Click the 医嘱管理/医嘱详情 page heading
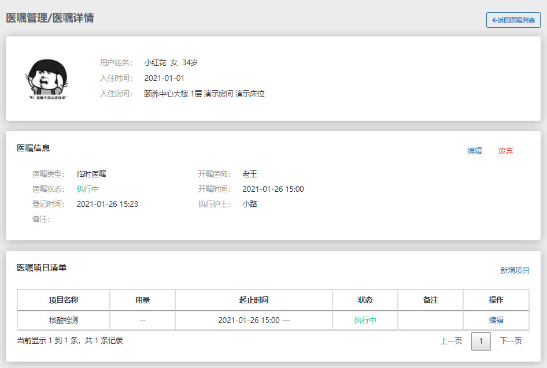The width and height of the screenshot is (547, 368). 50,18
